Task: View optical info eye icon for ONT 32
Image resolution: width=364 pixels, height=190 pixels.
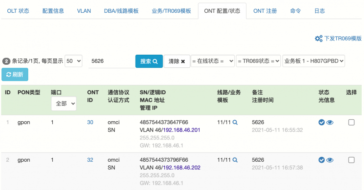Action: (330, 160)
